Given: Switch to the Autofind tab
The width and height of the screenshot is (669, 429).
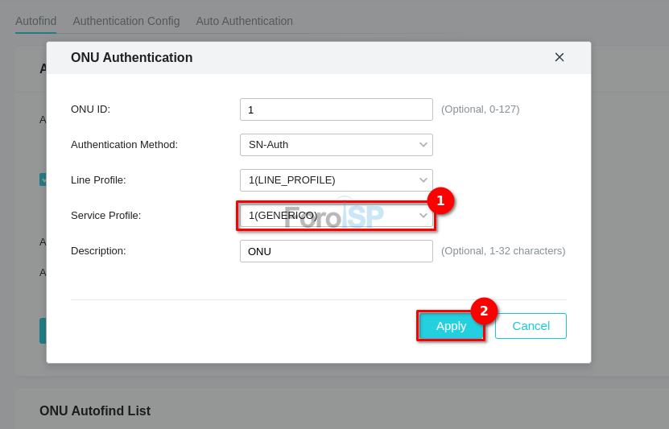Looking at the screenshot, I should (x=35, y=21).
